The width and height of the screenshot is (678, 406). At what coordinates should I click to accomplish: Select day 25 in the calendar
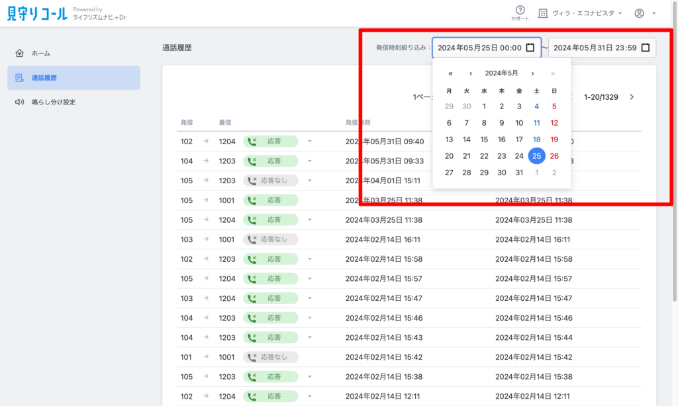click(536, 156)
